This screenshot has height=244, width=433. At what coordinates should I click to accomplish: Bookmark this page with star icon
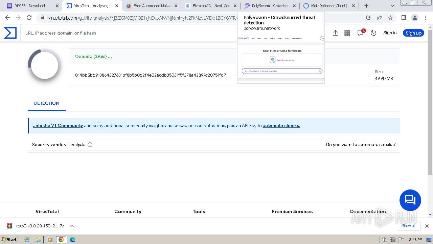390,18
